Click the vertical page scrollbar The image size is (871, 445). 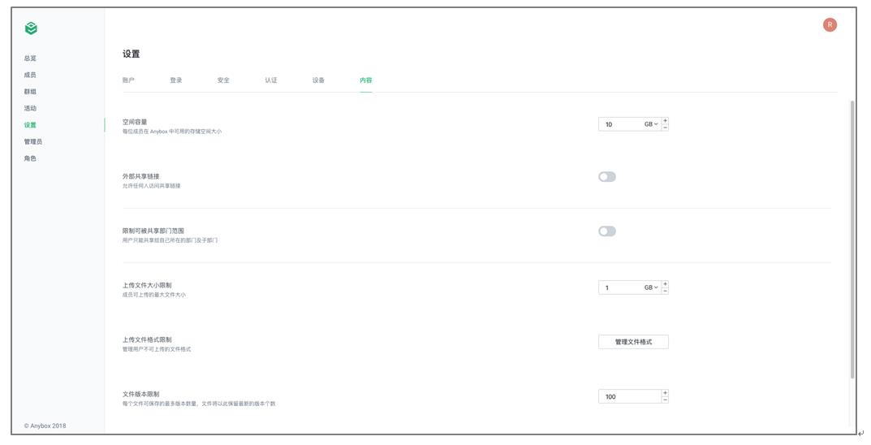coord(852,240)
